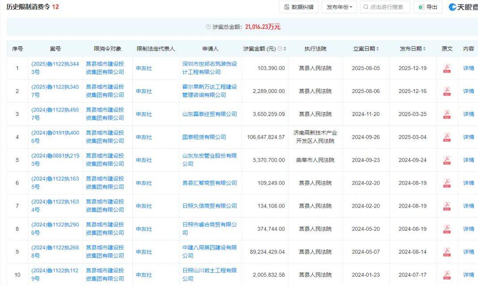This screenshot has height=286, width=478.
Task: Click the 莒县城市建设投资集团有限公司 link
Action: 105,68
